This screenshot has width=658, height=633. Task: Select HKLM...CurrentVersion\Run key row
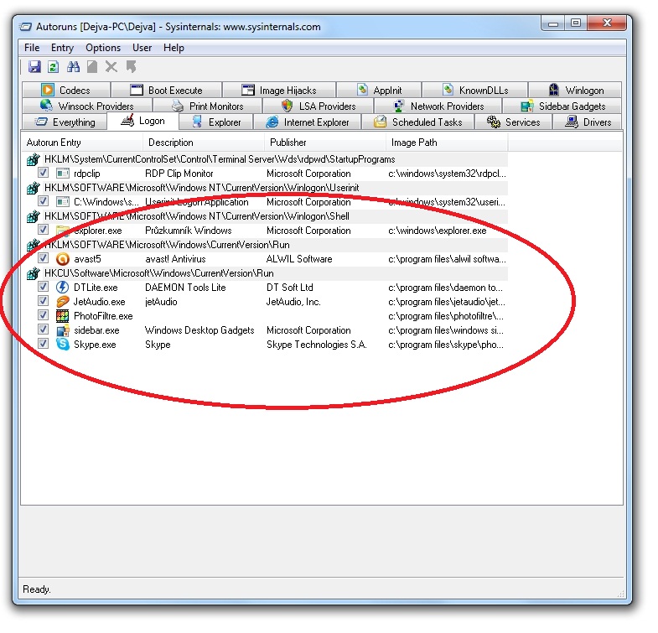(267, 245)
